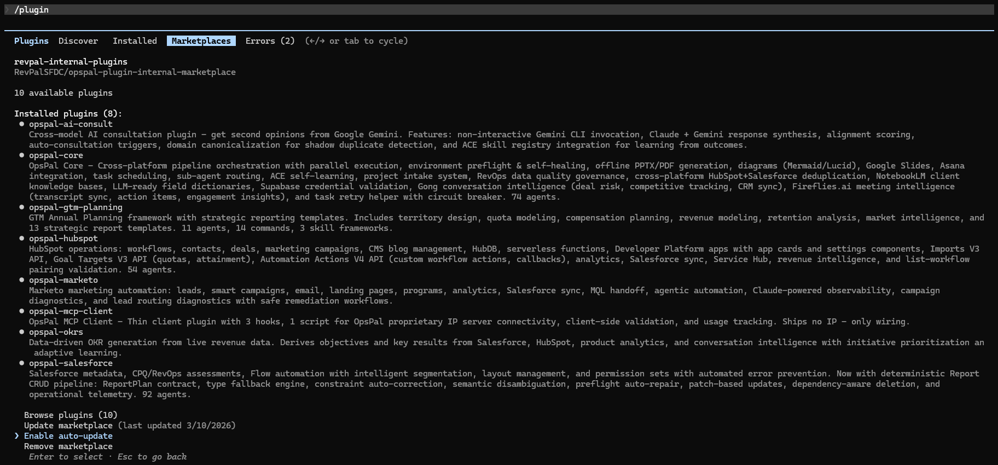The height and width of the screenshot is (465, 998).
Task: Select opspal-mcp-client plugin name
Action: 71,311
